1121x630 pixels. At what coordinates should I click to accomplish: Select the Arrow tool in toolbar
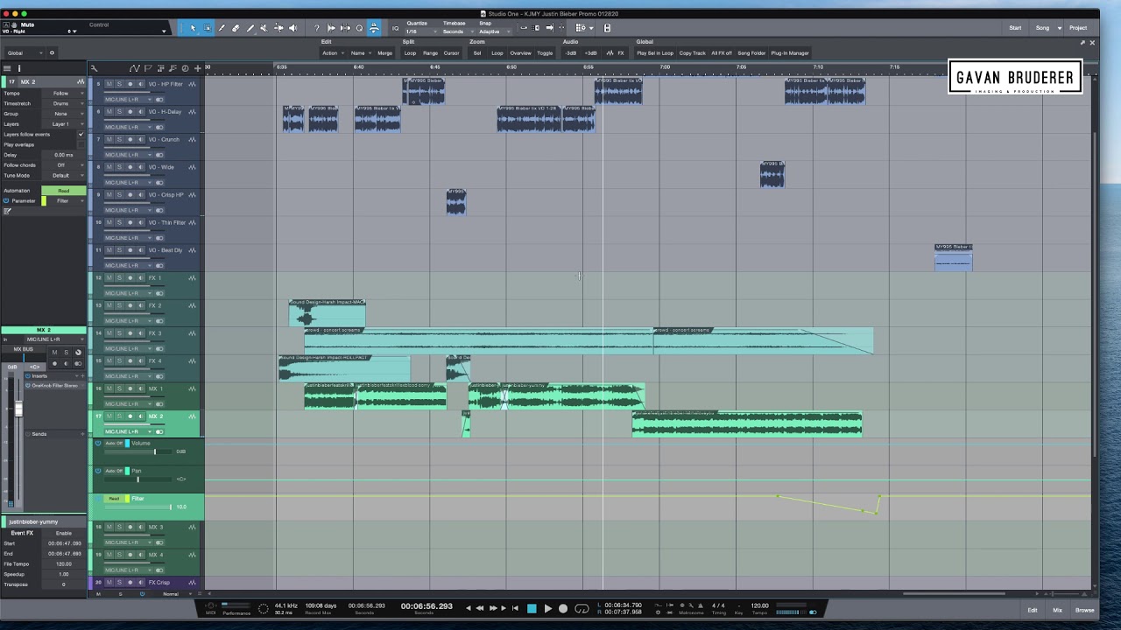pos(193,28)
